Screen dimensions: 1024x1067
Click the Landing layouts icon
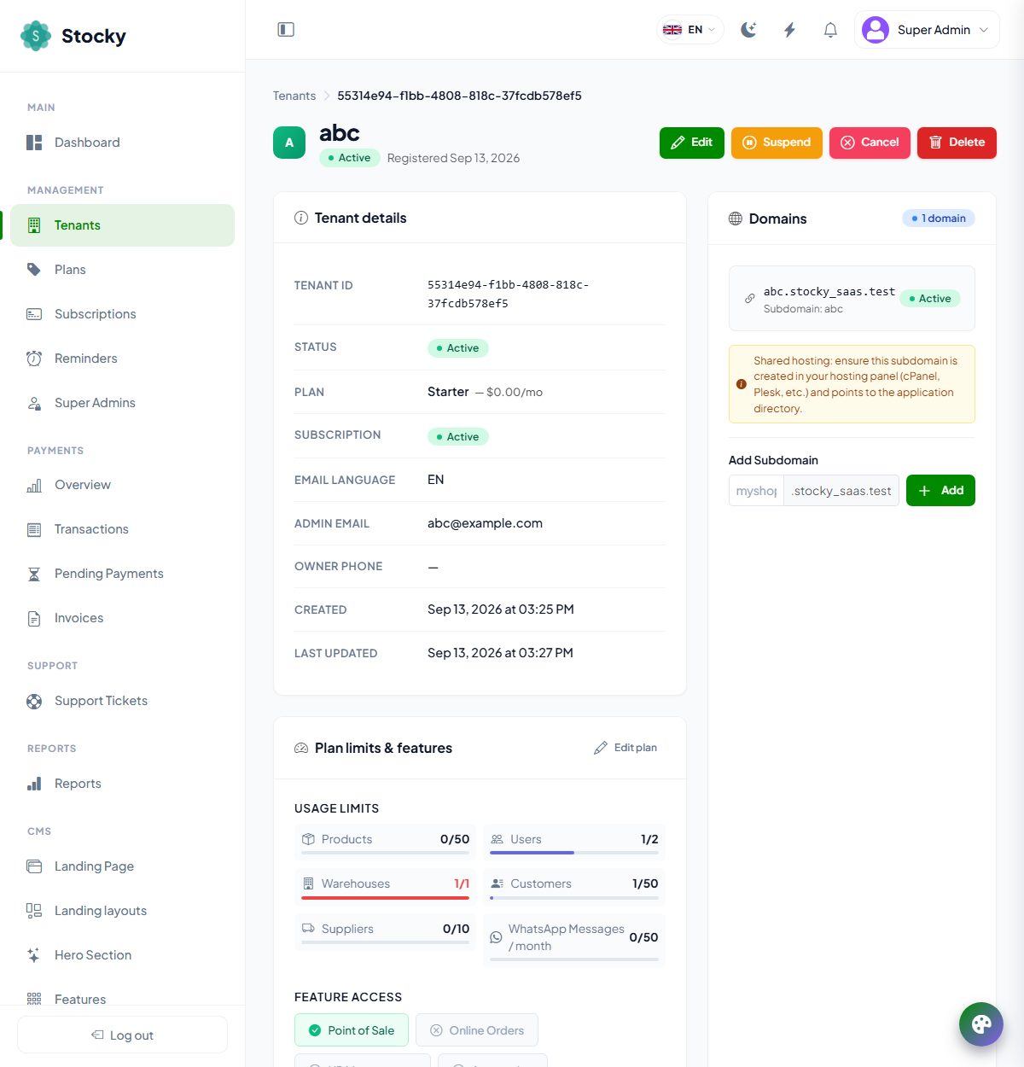click(x=34, y=911)
